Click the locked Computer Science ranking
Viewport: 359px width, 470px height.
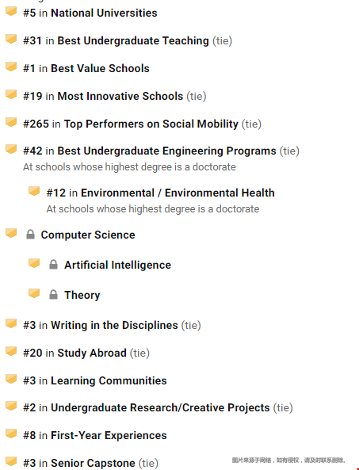point(88,235)
